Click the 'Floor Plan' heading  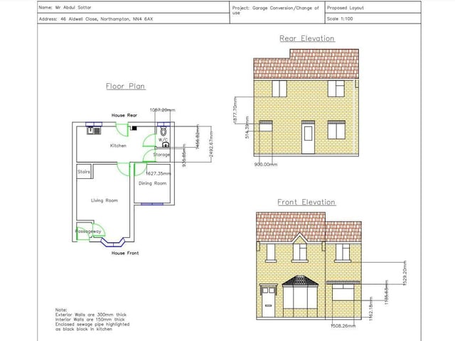(125, 86)
